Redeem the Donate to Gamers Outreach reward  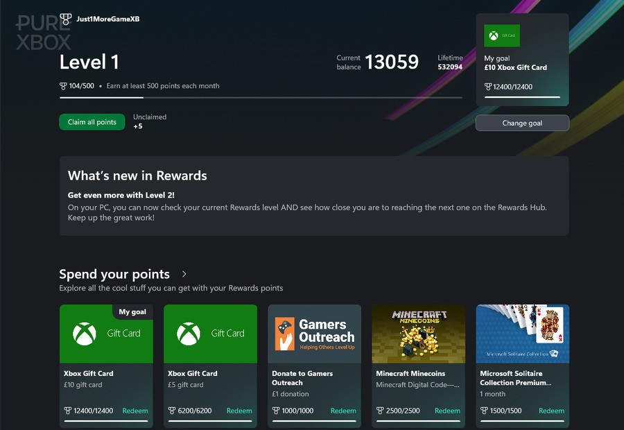(343, 411)
